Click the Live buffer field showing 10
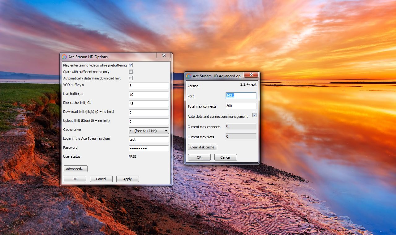The image size is (396, 235). pos(149,95)
